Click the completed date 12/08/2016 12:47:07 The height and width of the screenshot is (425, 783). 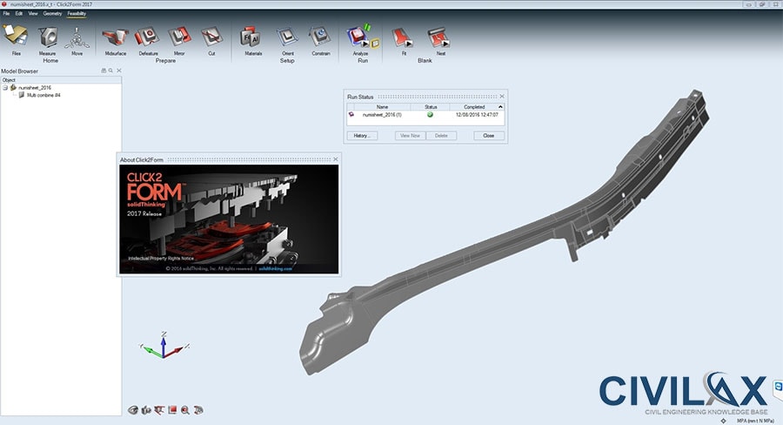[x=477, y=115]
